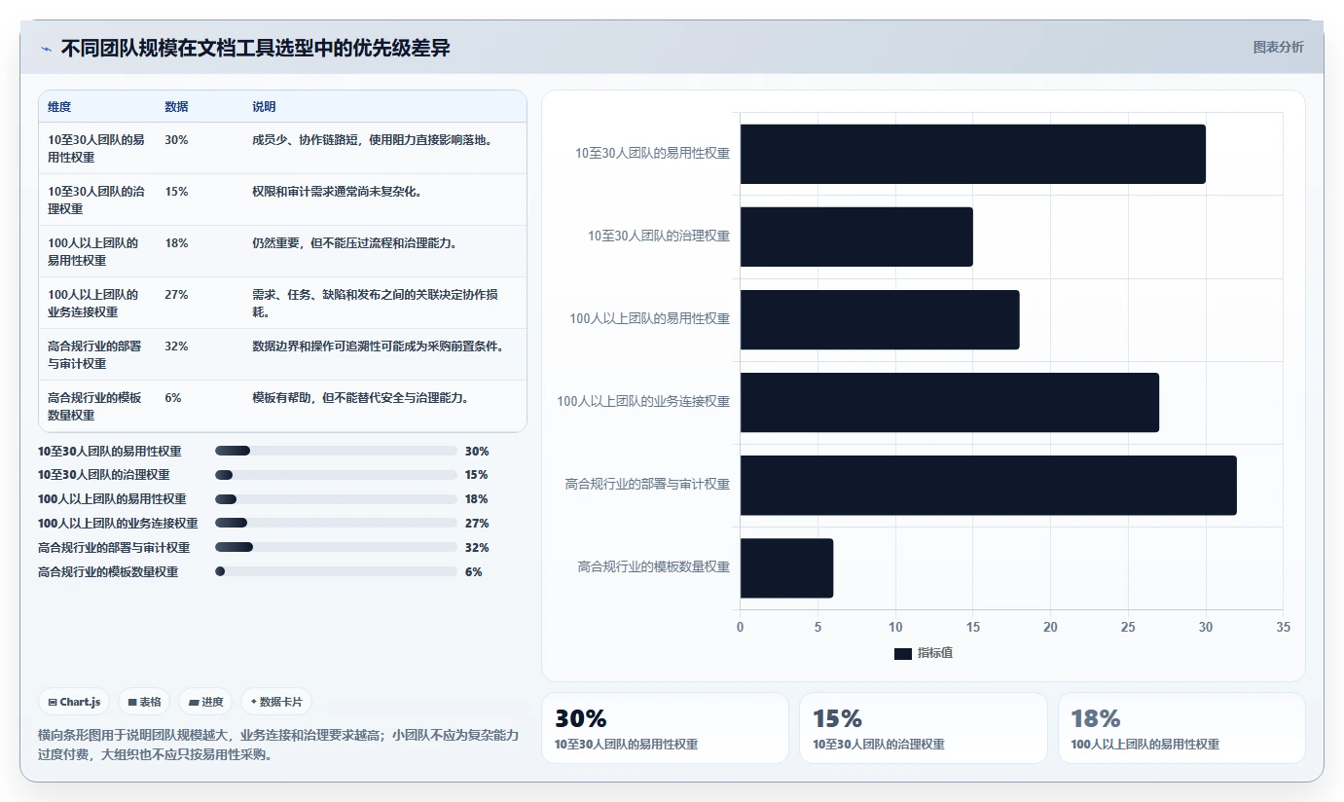The height and width of the screenshot is (802, 1344).
Task: Click the 进度 chip
Action: pos(205,702)
